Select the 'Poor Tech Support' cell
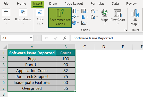The height and width of the screenshot is (97, 143). tap(32, 77)
